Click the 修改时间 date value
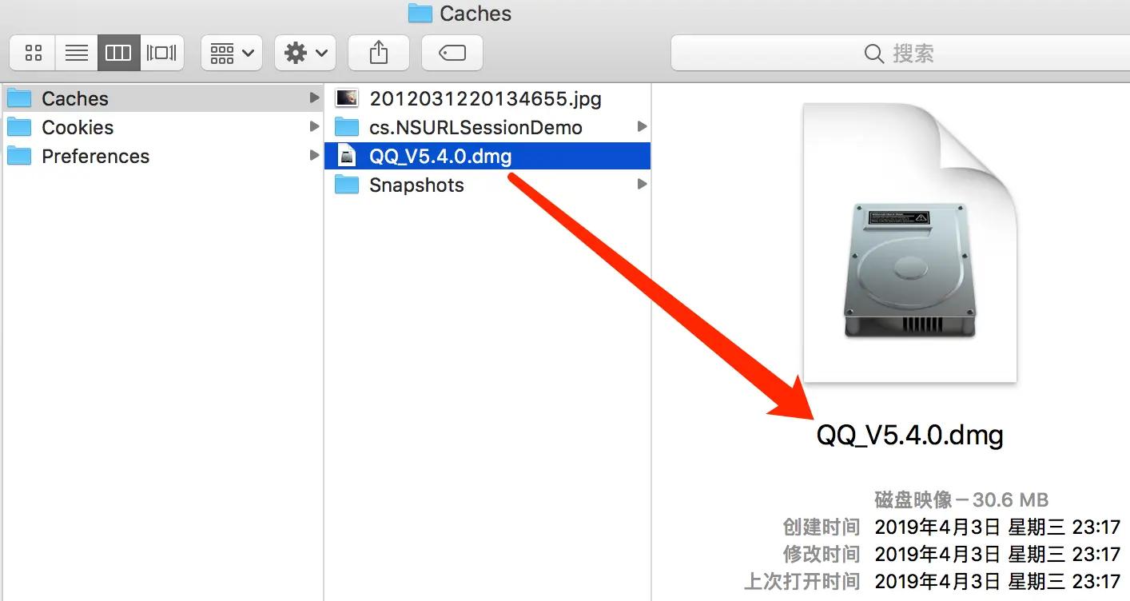Image resolution: width=1130 pixels, height=601 pixels. [998, 554]
